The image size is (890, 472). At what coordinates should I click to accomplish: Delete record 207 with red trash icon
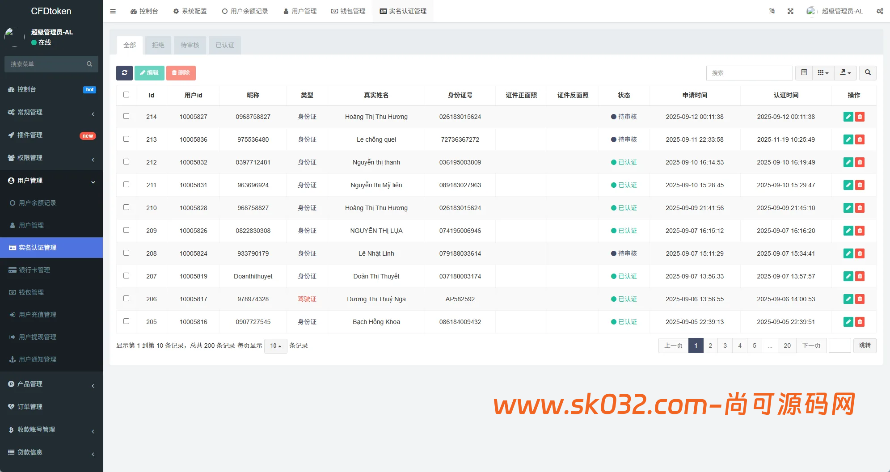[x=860, y=277]
